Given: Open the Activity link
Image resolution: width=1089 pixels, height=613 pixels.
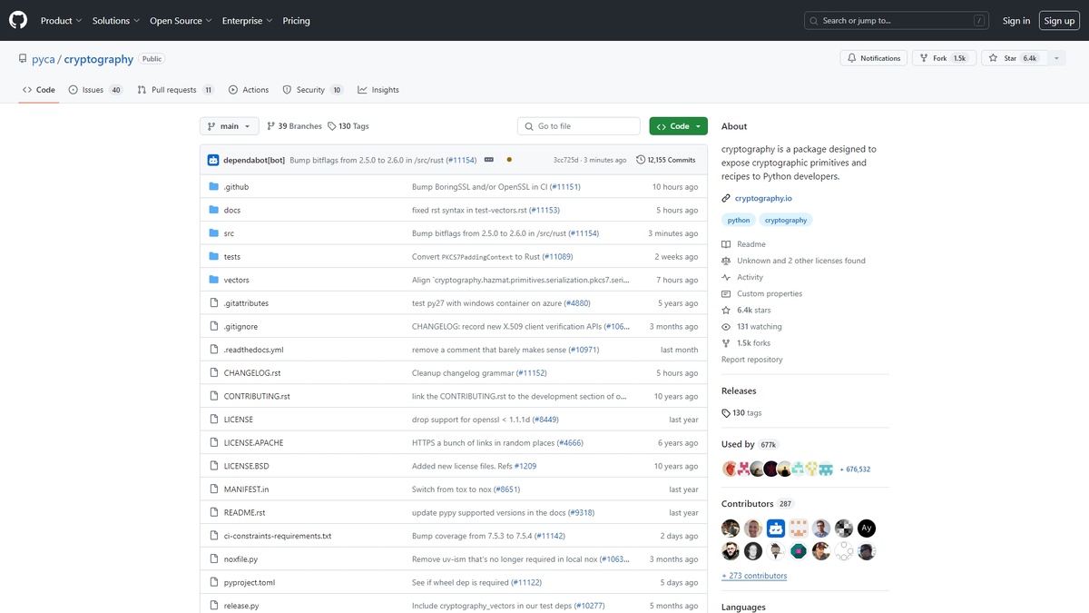Looking at the screenshot, I should (x=751, y=277).
